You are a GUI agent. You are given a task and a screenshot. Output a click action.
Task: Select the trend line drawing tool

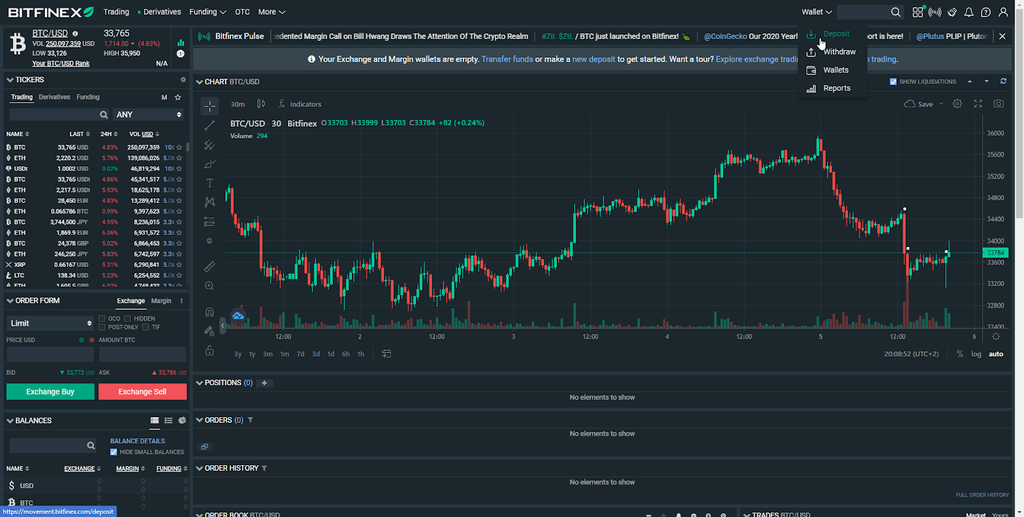click(209, 125)
